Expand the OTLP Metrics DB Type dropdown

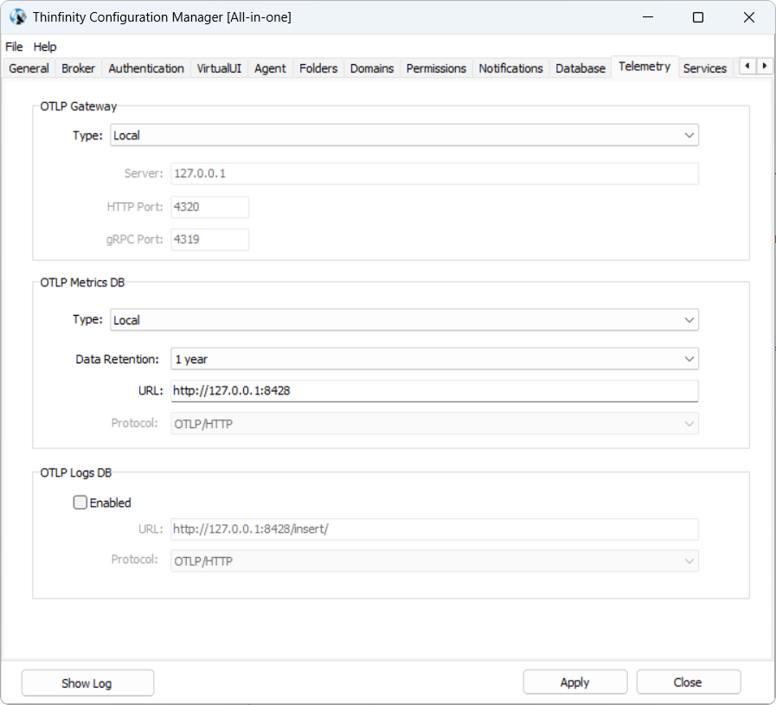[x=404, y=320]
